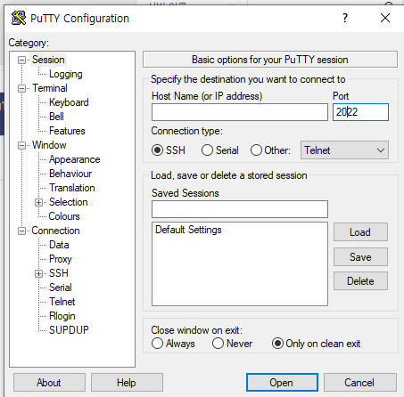
Task: Open the Connection category
Action: 55,231
